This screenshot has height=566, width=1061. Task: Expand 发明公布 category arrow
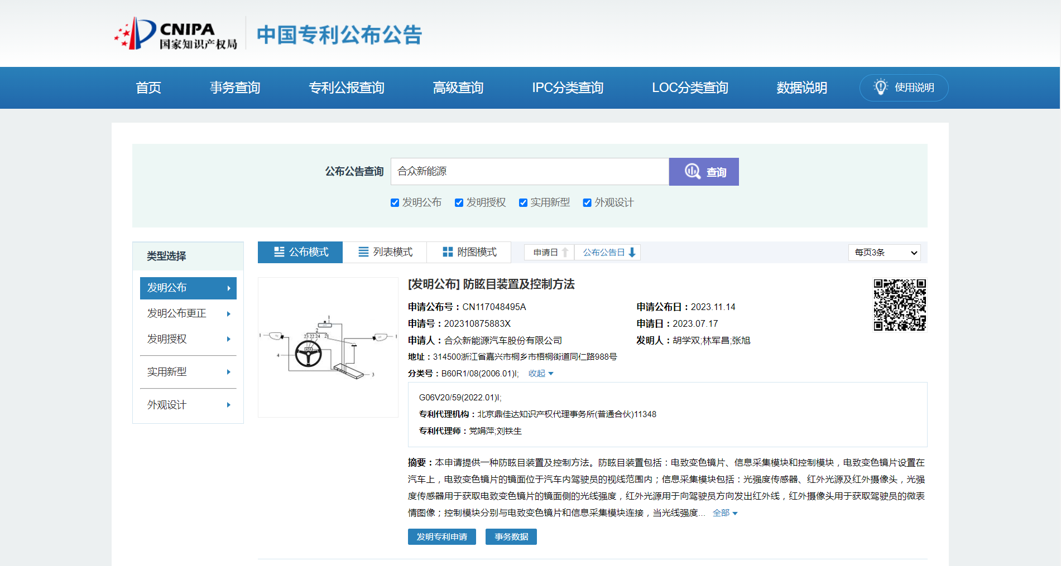click(229, 288)
